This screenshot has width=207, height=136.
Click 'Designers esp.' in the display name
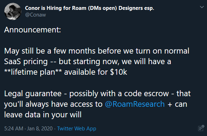coord(136,8)
